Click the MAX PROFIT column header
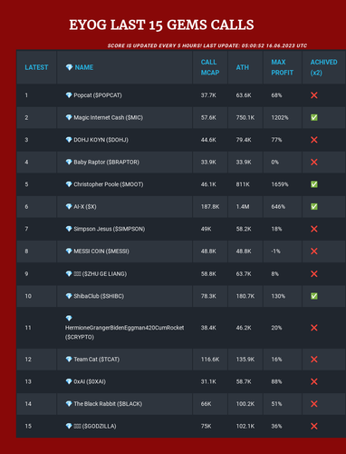346x454 pixels. click(x=282, y=67)
